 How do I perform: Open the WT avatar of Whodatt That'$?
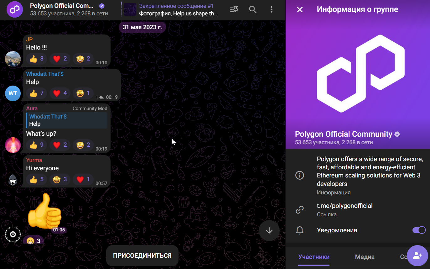tap(13, 93)
